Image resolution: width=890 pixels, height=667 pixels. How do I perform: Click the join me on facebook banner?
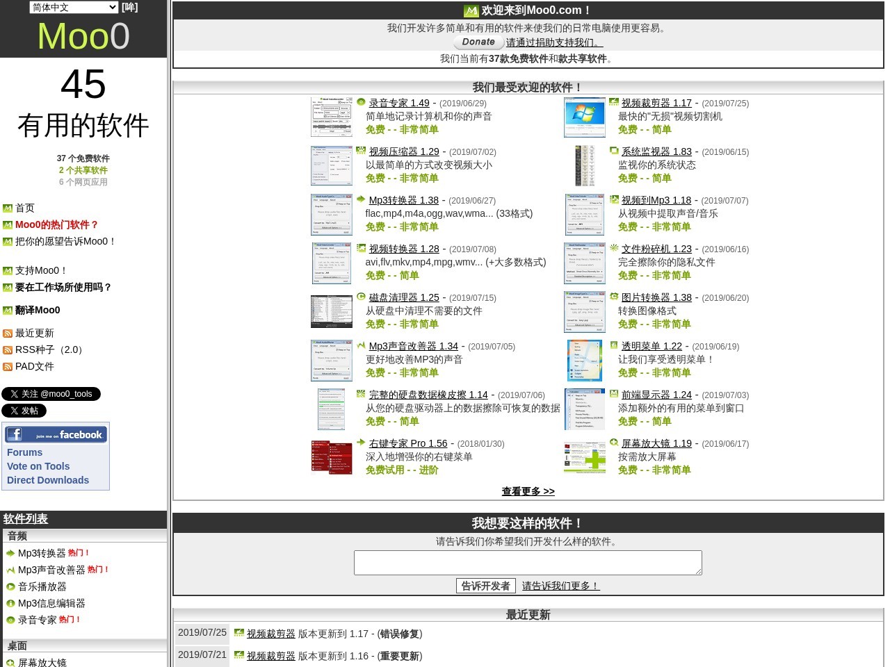tap(56, 434)
